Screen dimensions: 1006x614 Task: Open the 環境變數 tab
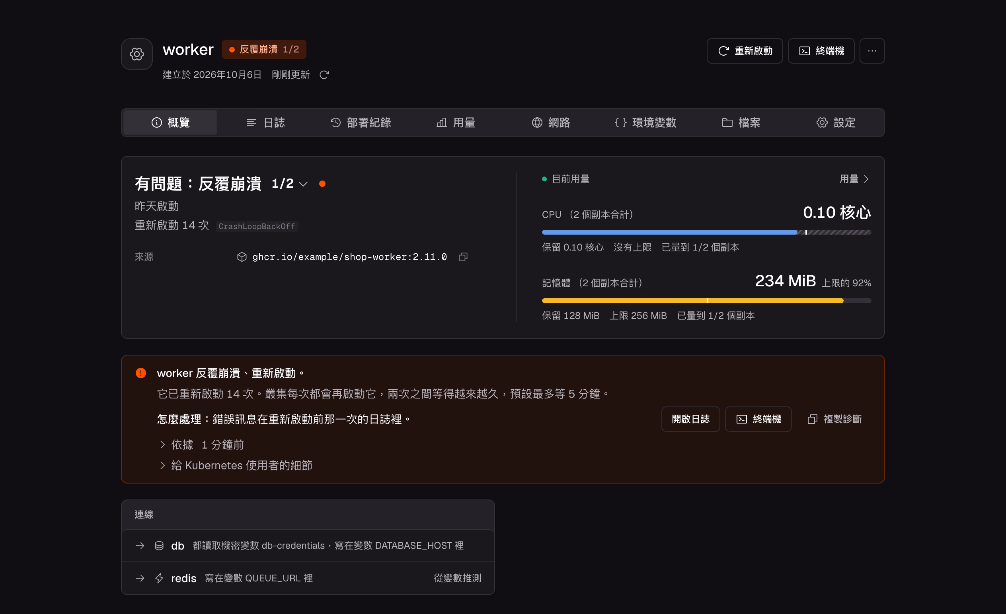click(645, 122)
